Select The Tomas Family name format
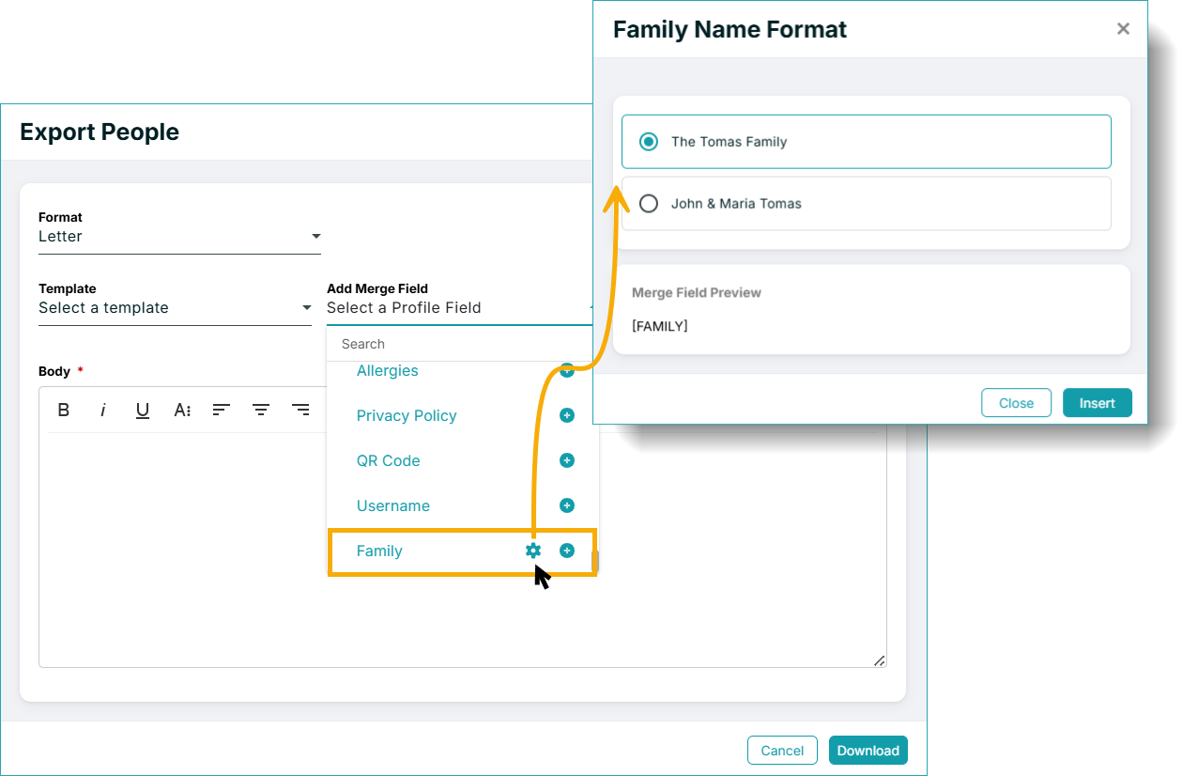This screenshot has height=776, width=1198. point(867,142)
